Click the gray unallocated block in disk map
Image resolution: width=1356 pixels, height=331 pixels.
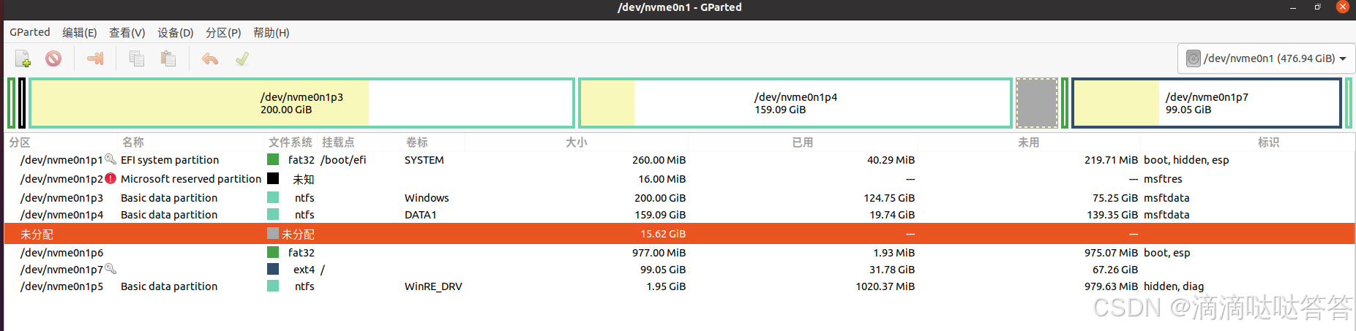(1036, 103)
